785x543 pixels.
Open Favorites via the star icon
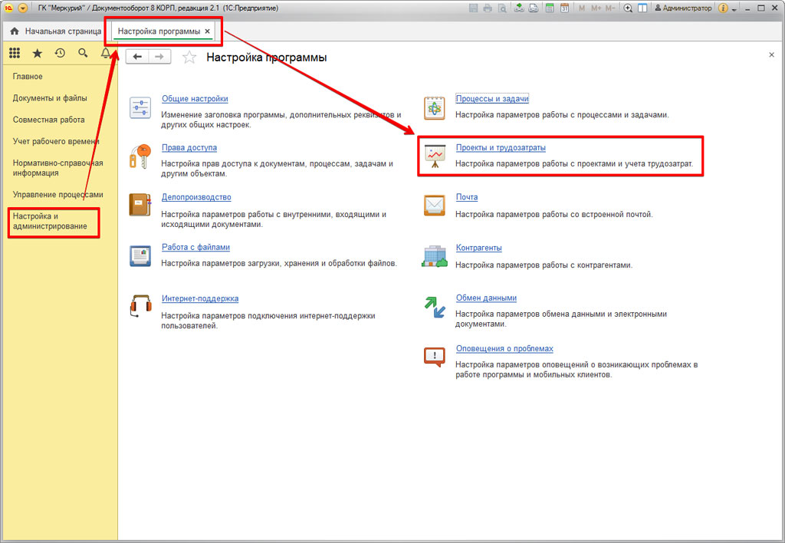tap(37, 53)
